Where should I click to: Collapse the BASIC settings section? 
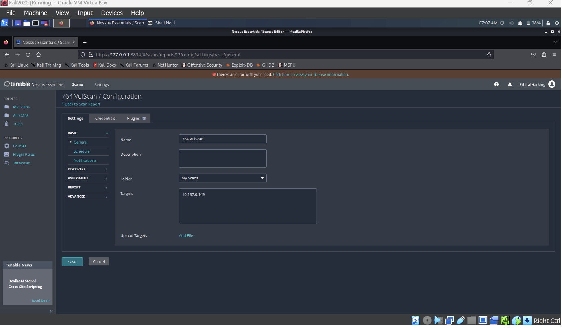point(88,133)
